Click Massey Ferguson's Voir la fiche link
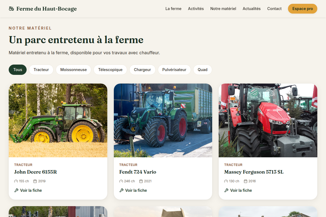Screen dimensions: 326x217 pyautogui.click(x=238, y=190)
